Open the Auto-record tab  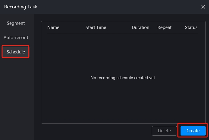click(x=16, y=38)
